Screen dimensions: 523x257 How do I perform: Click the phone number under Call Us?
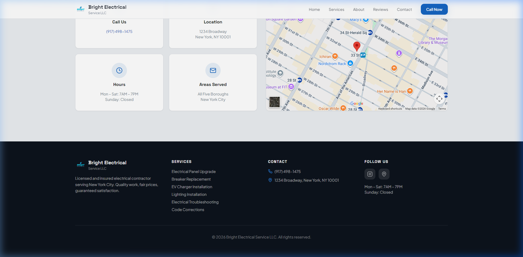pyautogui.click(x=119, y=32)
